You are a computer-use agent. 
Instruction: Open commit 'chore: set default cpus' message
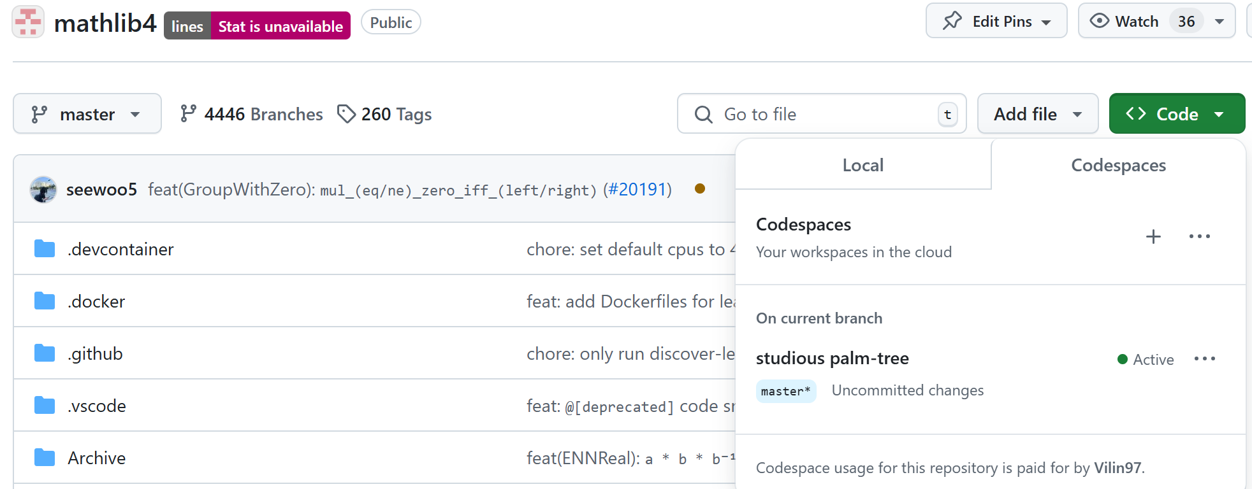tap(631, 249)
